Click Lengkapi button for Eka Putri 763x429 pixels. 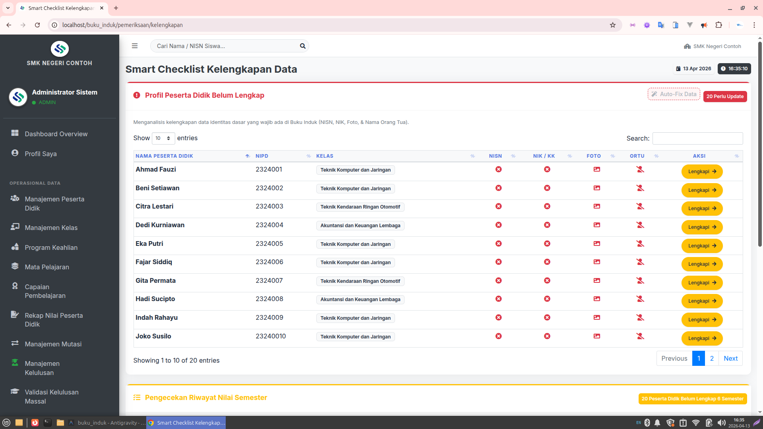[x=702, y=246]
